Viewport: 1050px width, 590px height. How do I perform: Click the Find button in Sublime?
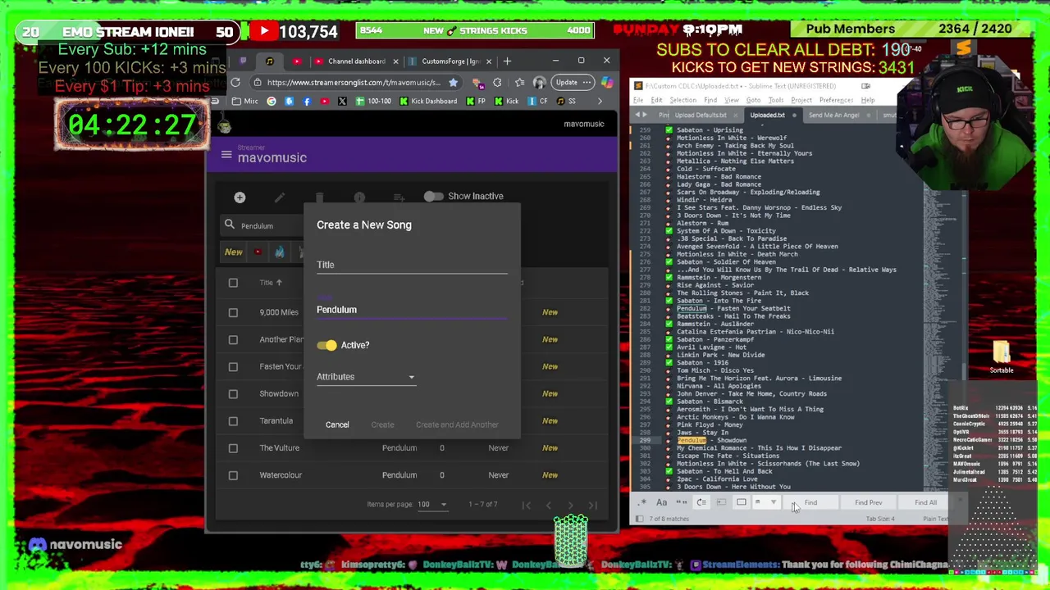810,502
